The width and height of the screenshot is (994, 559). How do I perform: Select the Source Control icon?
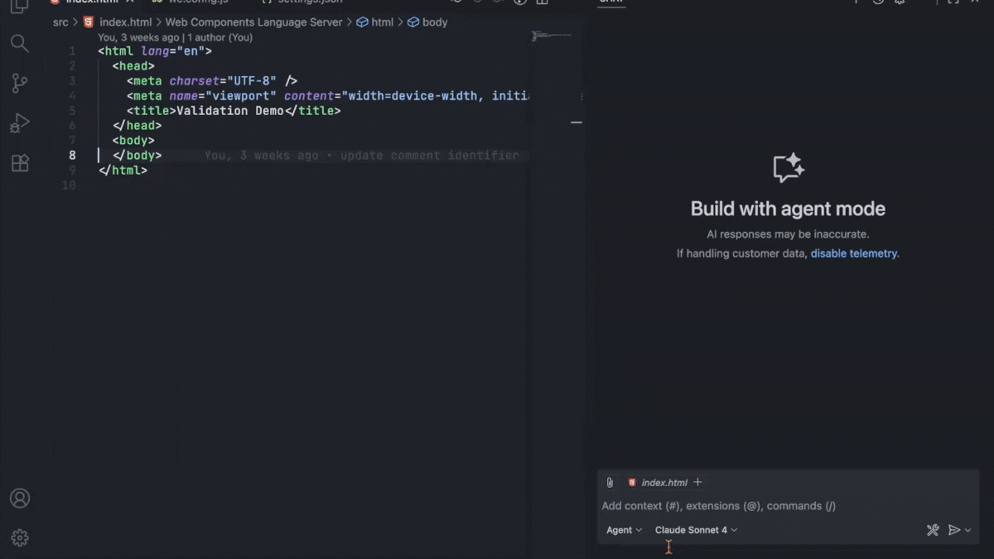(20, 83)
